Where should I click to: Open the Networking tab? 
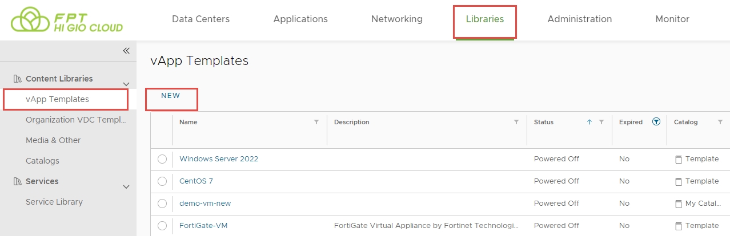[396, 19]
